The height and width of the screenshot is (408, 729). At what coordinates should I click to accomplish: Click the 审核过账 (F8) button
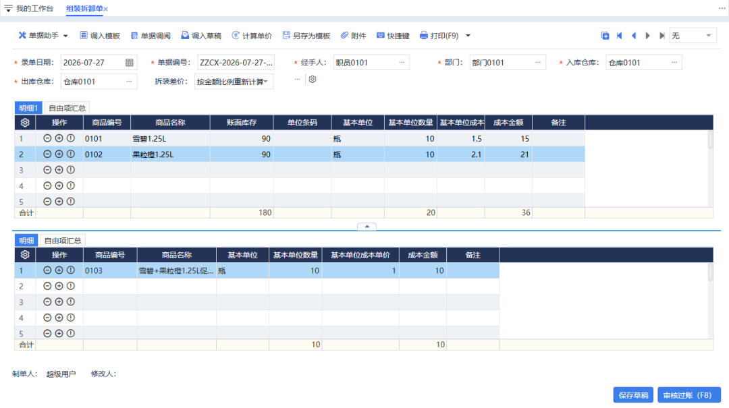688,395
